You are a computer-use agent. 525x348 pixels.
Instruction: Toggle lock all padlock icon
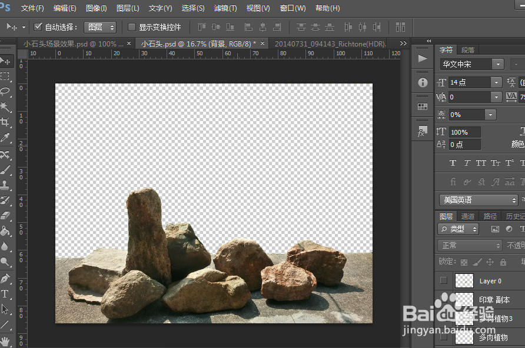click(x=503, y=262)
